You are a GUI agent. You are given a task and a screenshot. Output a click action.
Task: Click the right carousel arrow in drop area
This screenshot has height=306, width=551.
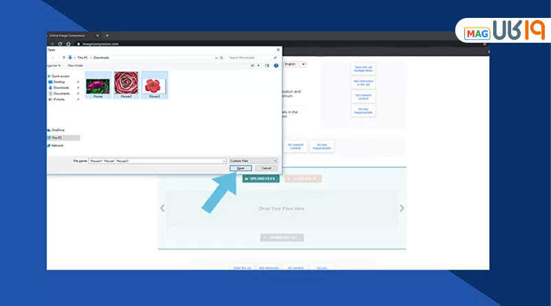pyautogui.click(x=402, y=208)
